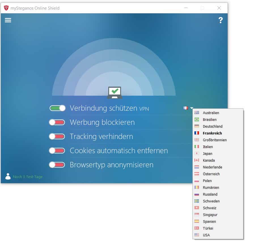This screenshot has height=246, width=267.
Task: Click the Turkey flag icon
Action: tap(197, 228)
